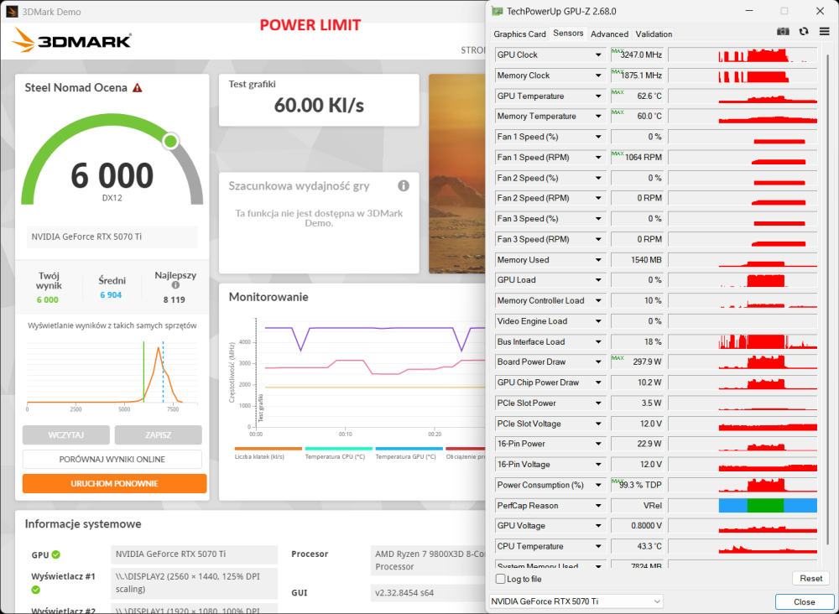Screen dimensions: 839x614
Task: Click the GPU-Z refresh icon
Action: (804, 32)
